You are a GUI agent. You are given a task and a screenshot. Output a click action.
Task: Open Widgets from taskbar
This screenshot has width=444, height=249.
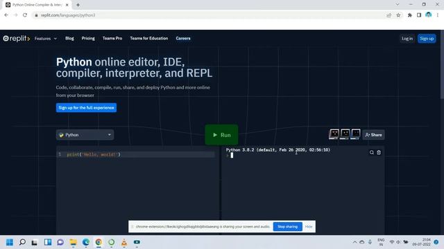click(x=48, y=242)
